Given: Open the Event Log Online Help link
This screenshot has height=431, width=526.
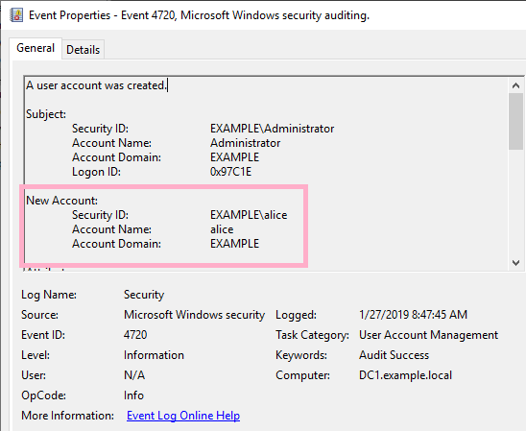Looking at the screenshot, I should (183, 416).
